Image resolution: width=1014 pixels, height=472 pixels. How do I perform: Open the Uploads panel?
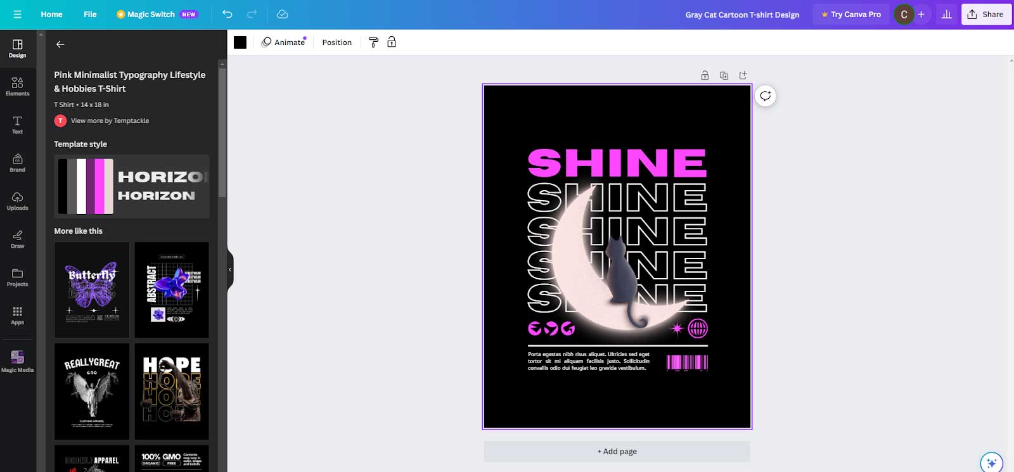(x=17, y=201)
